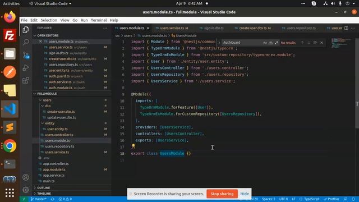Show Applications grid in the dock
This screenshot has height=202, width=359.
(x=10, y=193)
